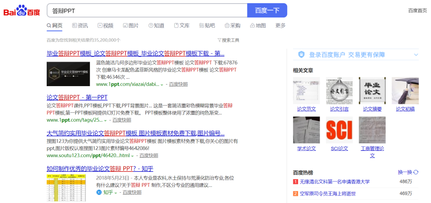Click the 毕业论文 scroll thumbnail
Screen dimensions: 431x203
point(372,91)
